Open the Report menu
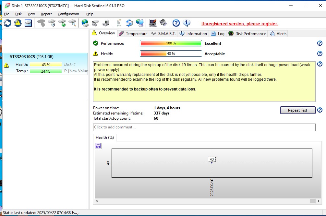The image size is (326, 216). (46, 14)
